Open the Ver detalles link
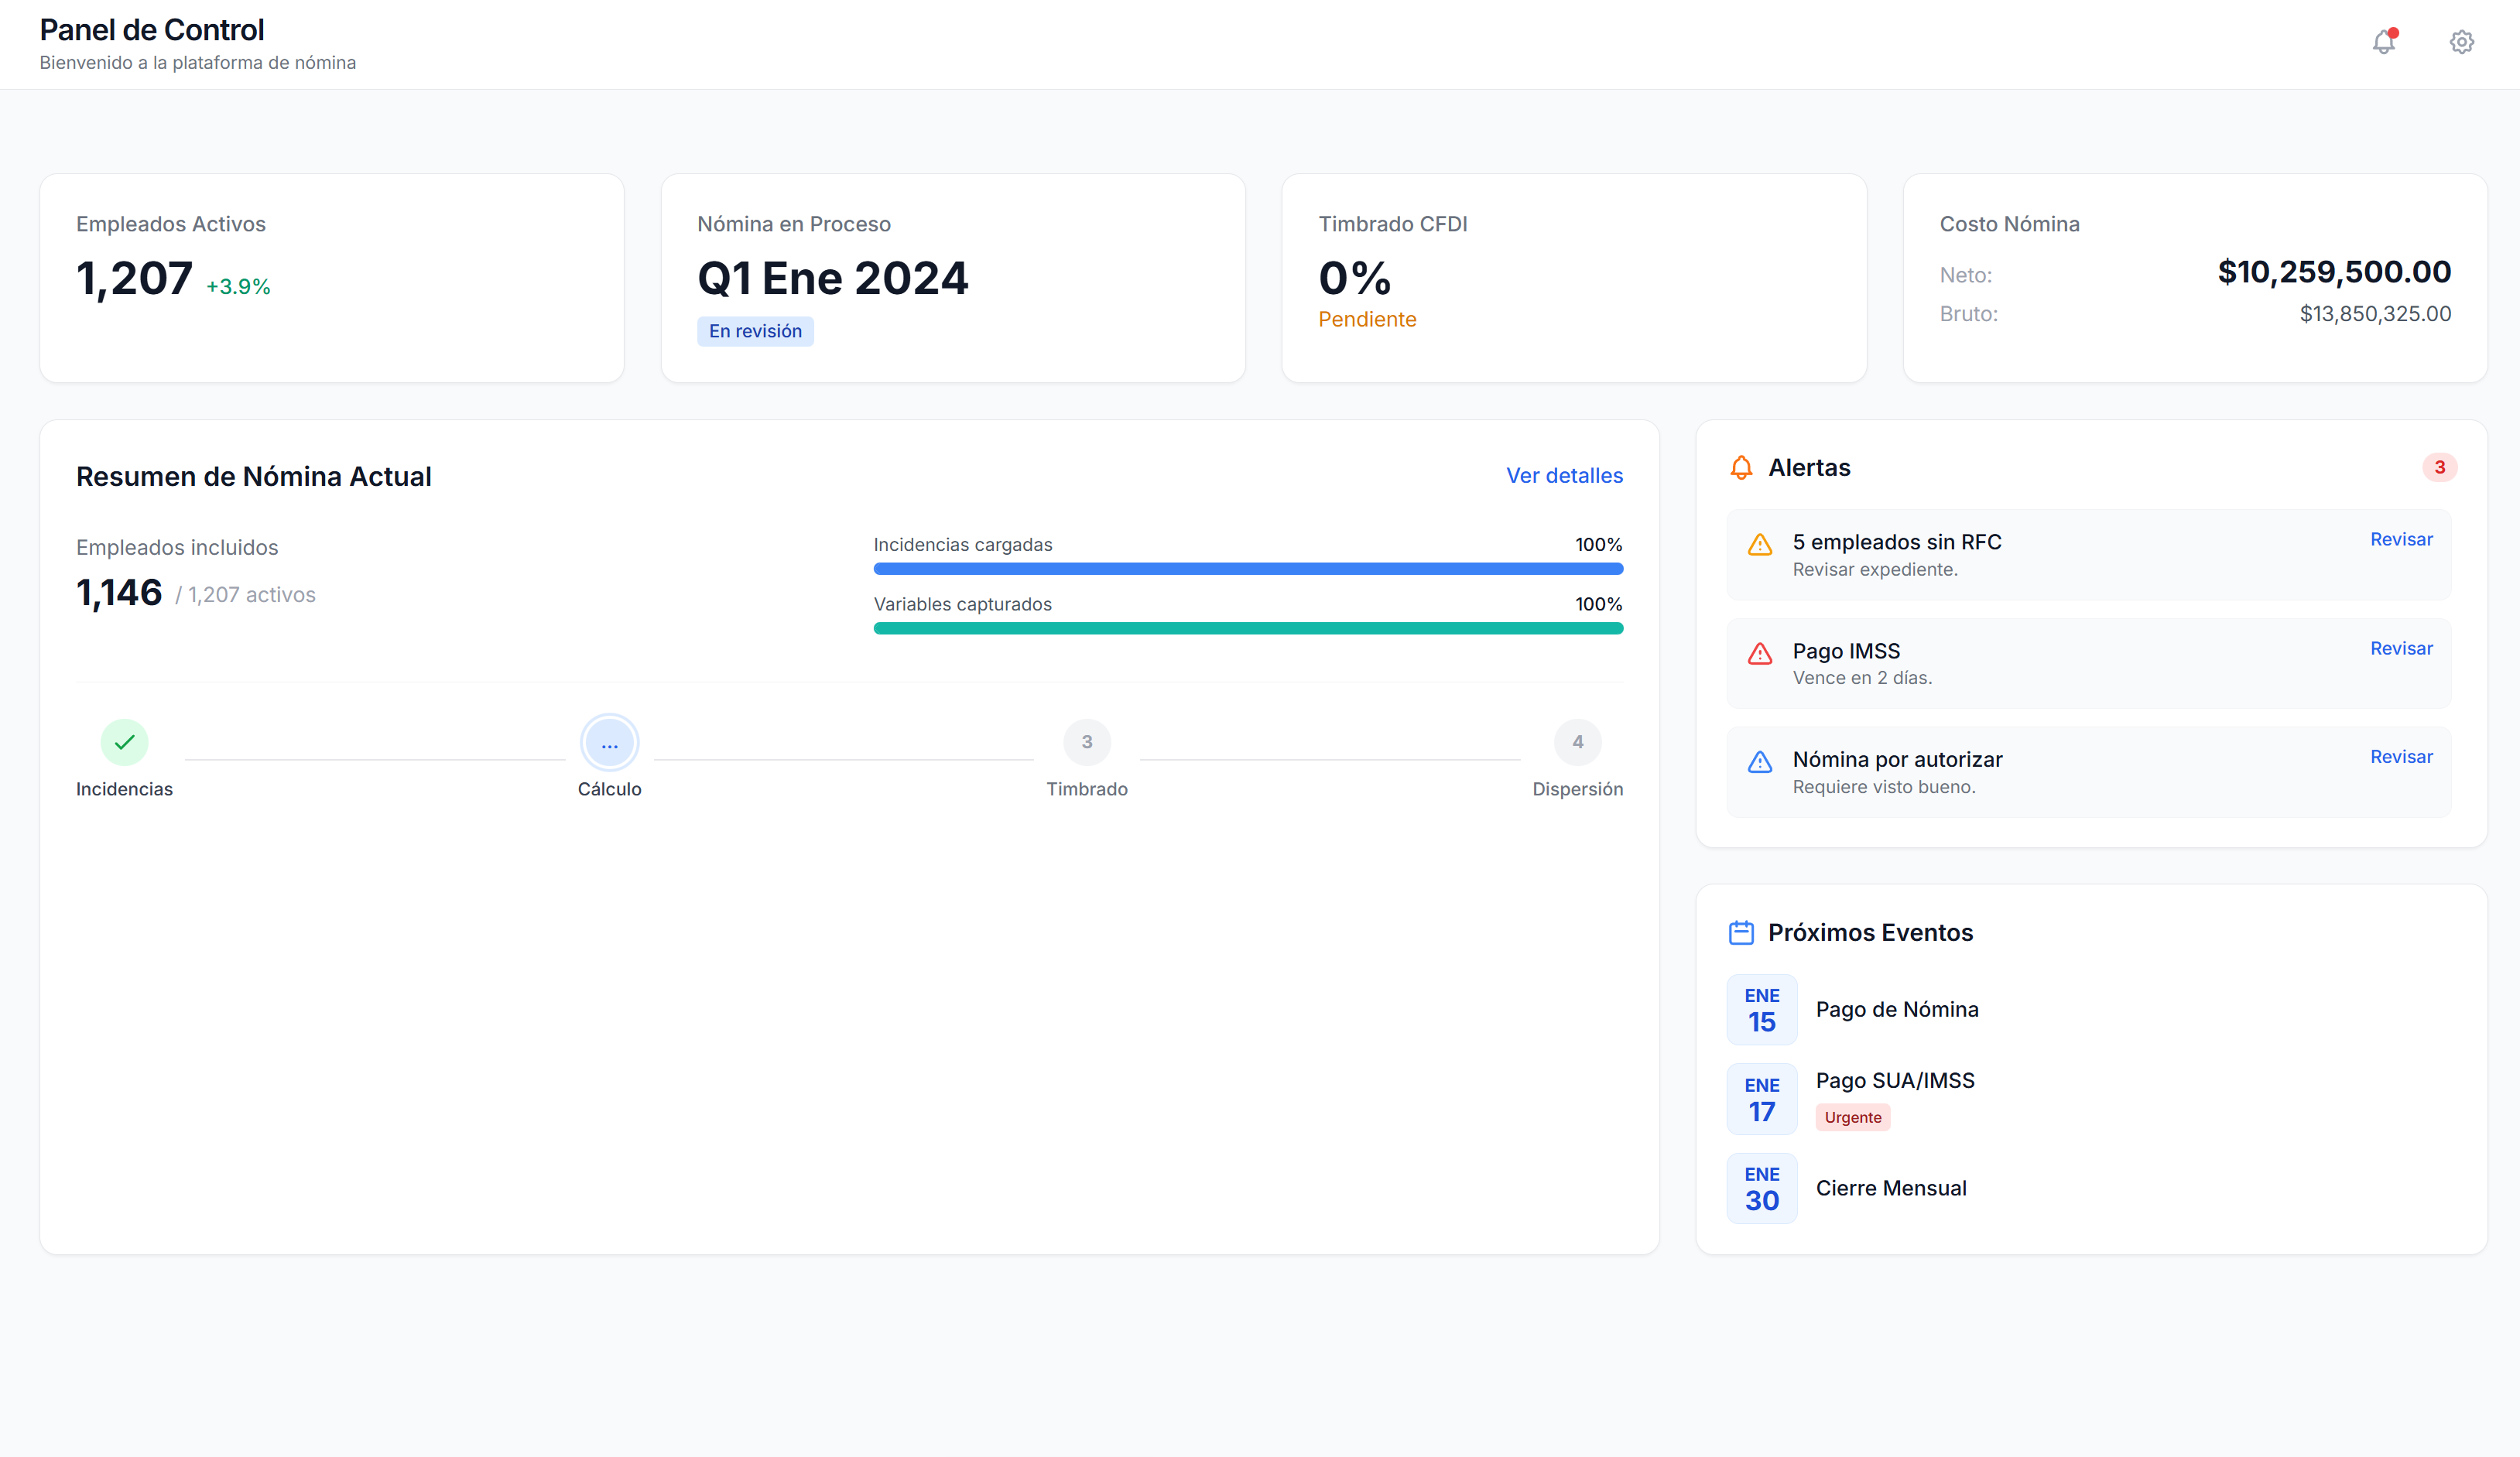The image size is (2520, 1457). click(x=1564, y=476)
